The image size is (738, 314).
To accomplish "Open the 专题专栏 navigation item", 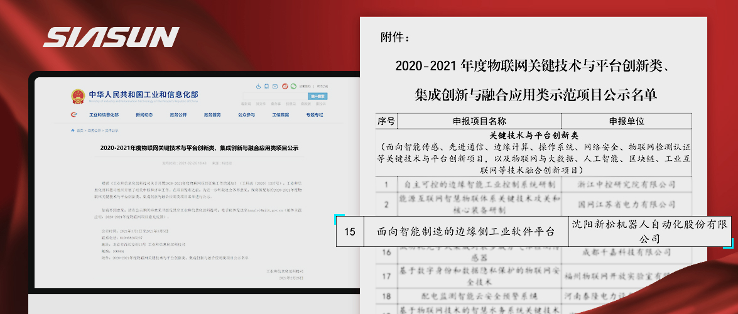I will click(x=315, y=115).
